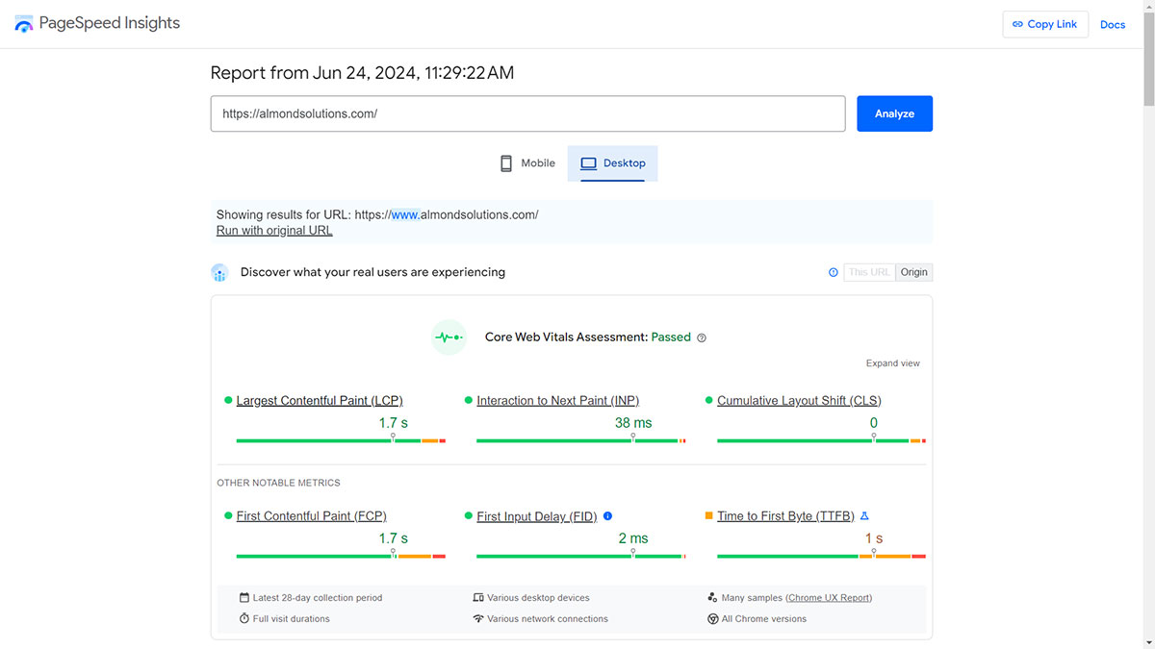1155x649 pixels.
Task: Click the desktop laptop icon
Action: click(x=588, y=163)
